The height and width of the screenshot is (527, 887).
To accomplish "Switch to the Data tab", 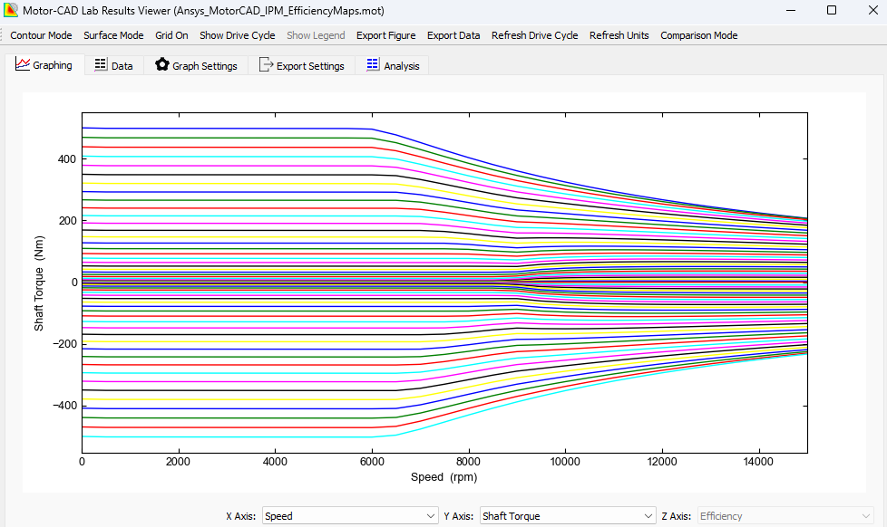I will (x=113, y=64).
